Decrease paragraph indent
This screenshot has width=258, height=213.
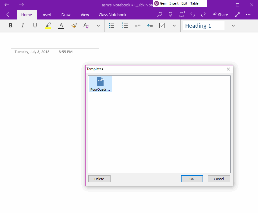pos(138,26)
